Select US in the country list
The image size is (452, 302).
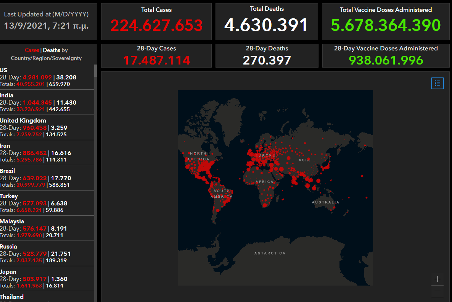[46, 77]
